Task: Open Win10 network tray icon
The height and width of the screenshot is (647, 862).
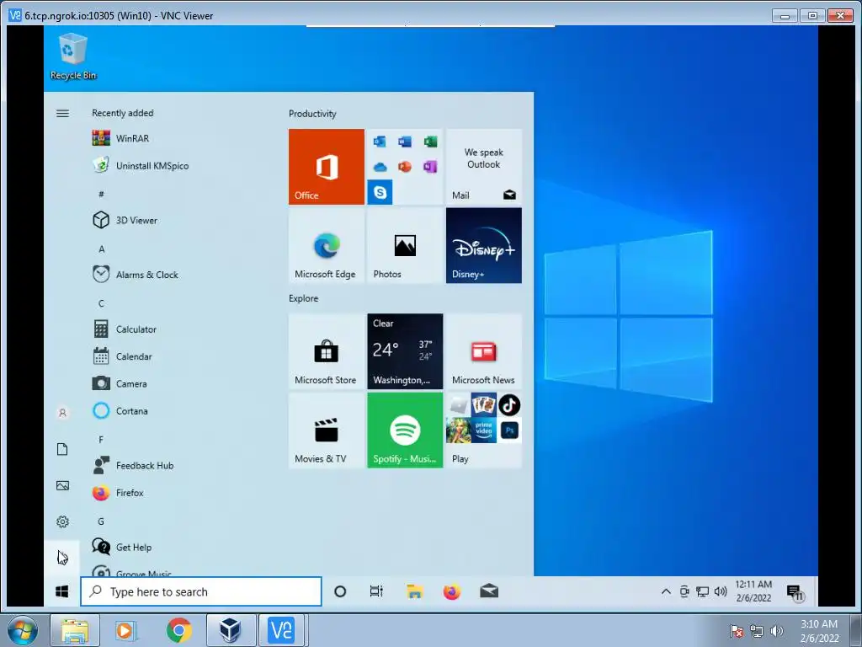Action: (x=702, y=591)
